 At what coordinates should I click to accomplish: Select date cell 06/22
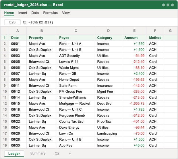click(18, 122)
